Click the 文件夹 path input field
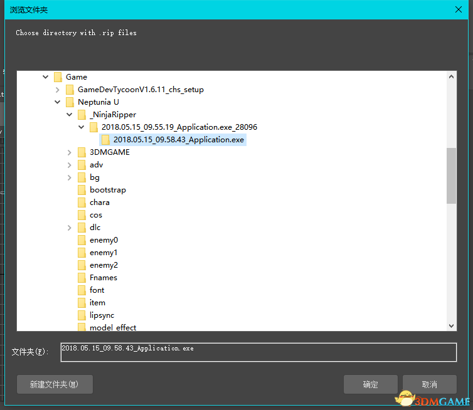This screenshot has width=473, height=410. click(258, 352)
